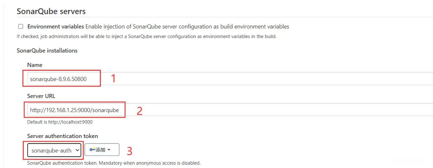Image resolution: width=433 pixels, height=168 pixels.
Task: Click into the Name field sonarqube-8.9.6.50800
Action: tap(61, 79)
